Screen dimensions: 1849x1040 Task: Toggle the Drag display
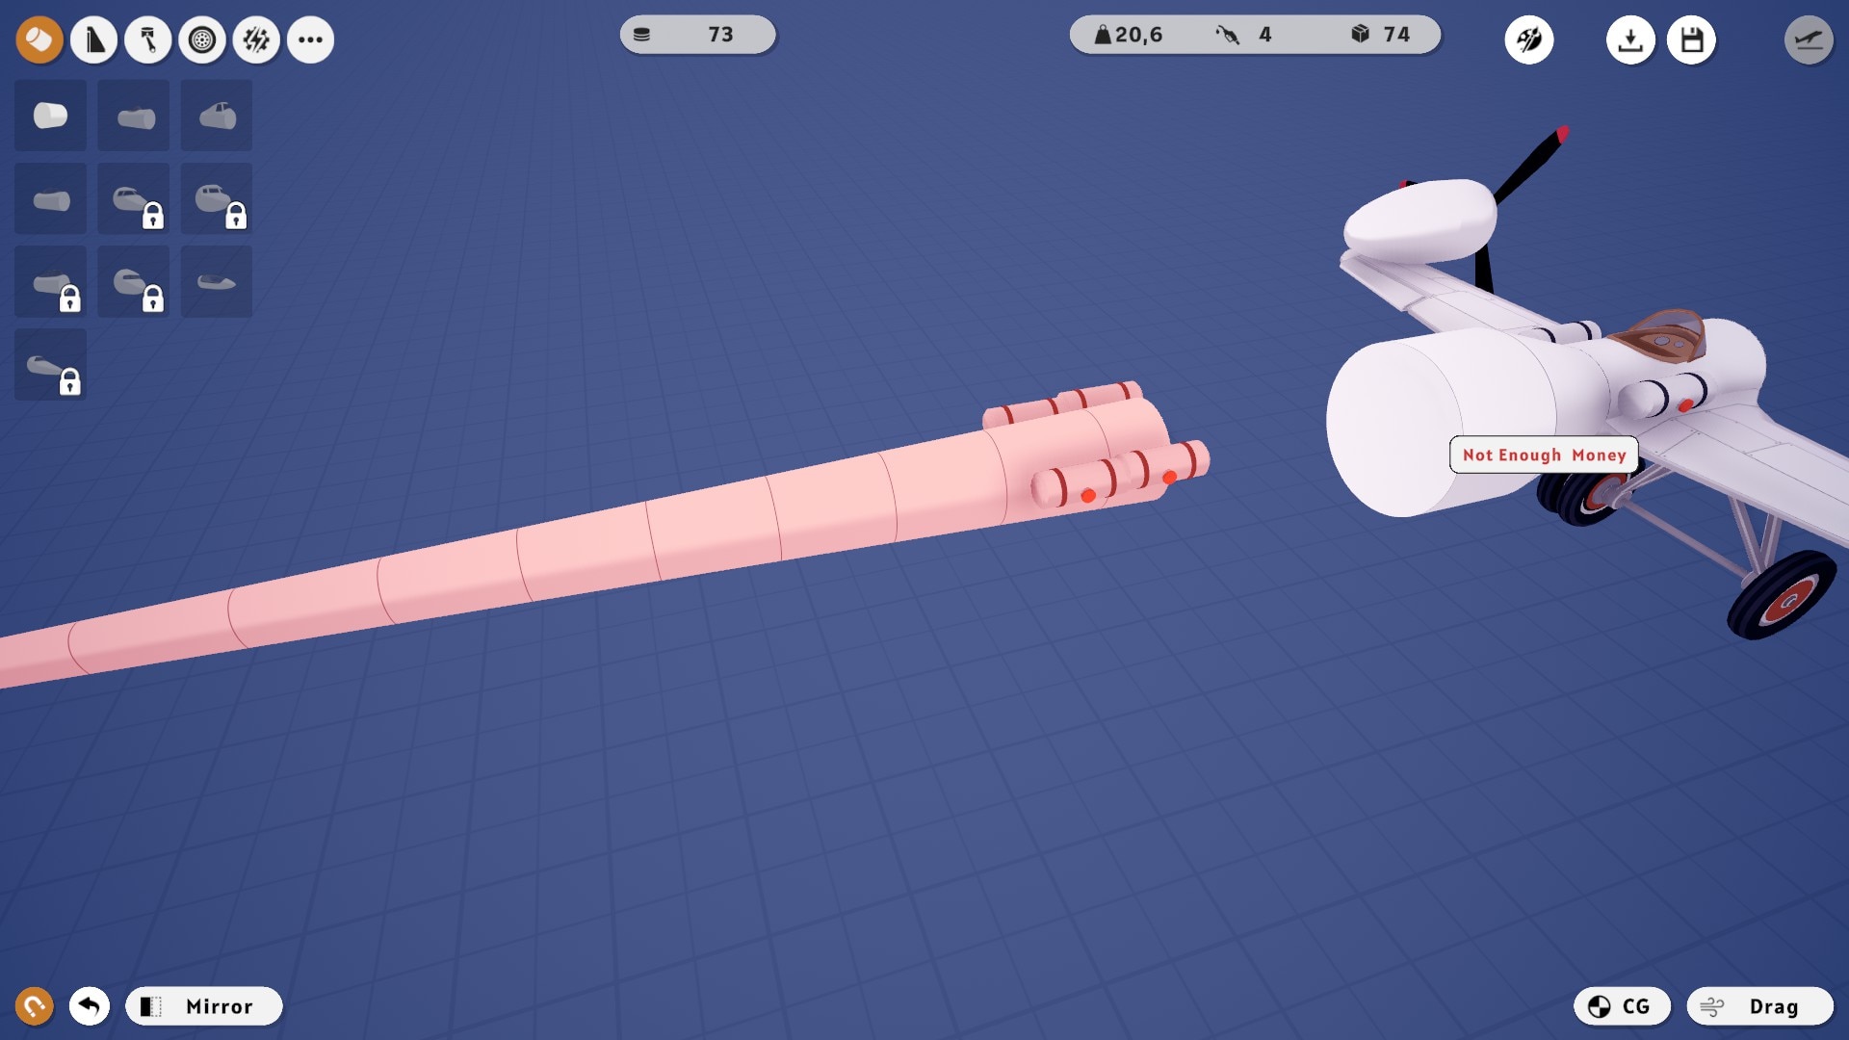pyautogui.click(x=1760, y=1006)
